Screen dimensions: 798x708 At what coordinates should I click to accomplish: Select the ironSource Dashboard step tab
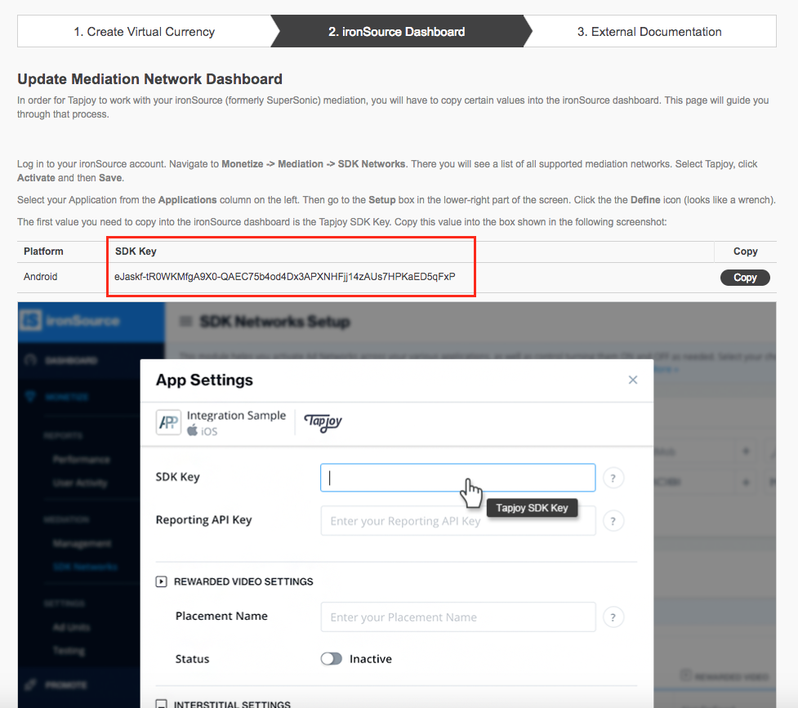point(397,32)
